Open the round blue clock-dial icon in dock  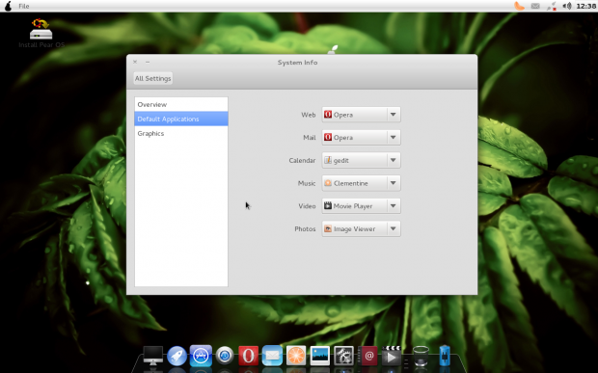click(225, 356)
